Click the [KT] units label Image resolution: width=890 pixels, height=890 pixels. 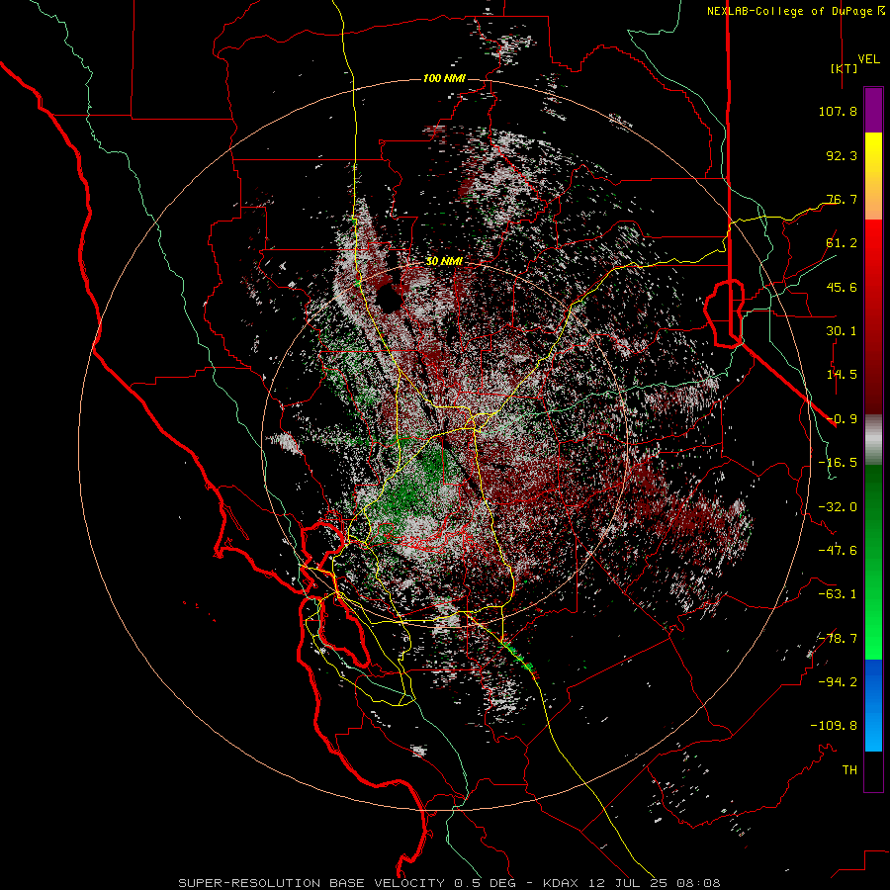click(x=844, y=68)
